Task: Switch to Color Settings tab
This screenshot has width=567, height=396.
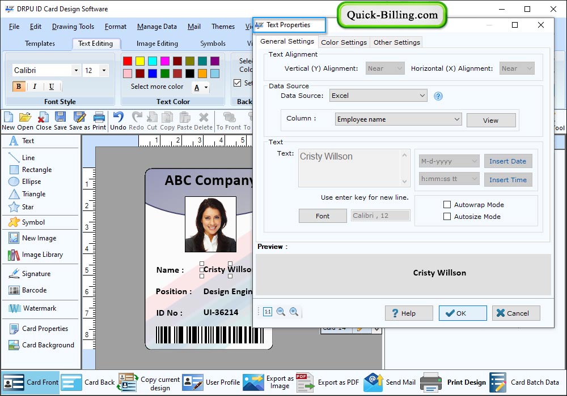Action: (x=344, y=42)
